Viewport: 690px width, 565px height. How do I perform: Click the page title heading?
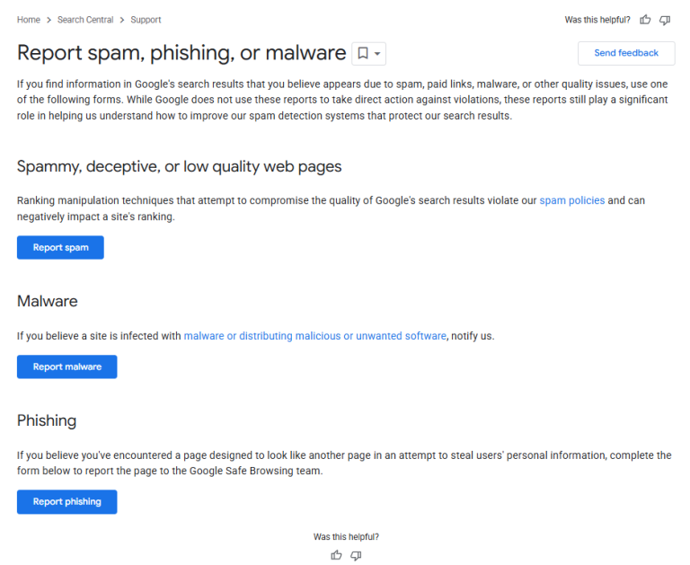pyautogui.click(x=181, y=53)
